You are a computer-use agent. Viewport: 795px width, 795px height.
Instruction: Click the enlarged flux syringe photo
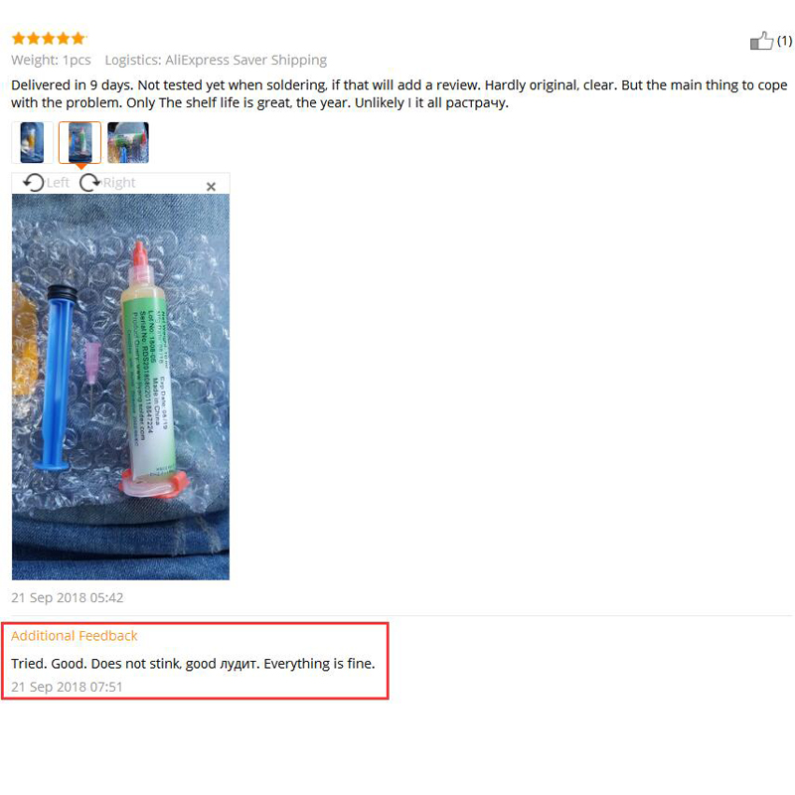coord(120,387)
